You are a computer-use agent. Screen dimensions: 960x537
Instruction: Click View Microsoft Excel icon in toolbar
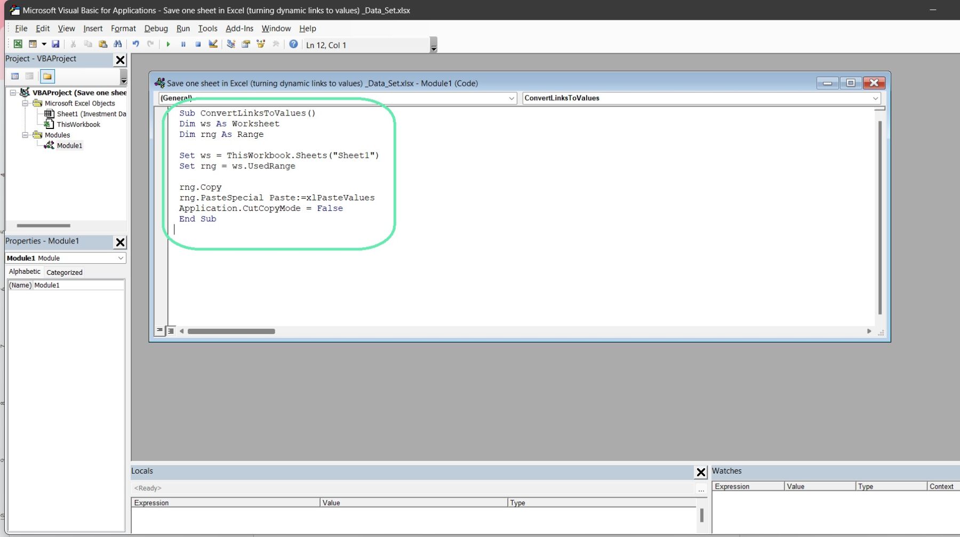point(18,44)
